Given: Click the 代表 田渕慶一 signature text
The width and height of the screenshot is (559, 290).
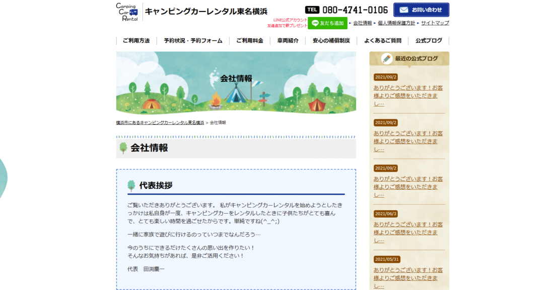Looking at the screenshot, I should 146,269.
